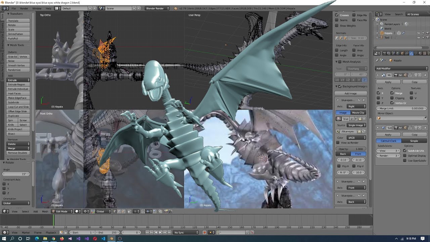Screen dimensions: 430x242
Task: Hide Kepala using its eye icon
Action: [x=419, y=33]
